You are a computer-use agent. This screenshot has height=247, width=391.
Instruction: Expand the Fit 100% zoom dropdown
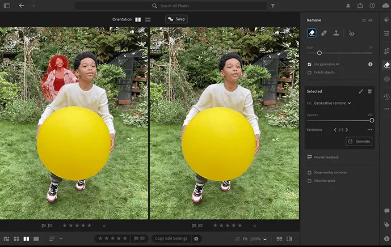[x=265, y=239]
